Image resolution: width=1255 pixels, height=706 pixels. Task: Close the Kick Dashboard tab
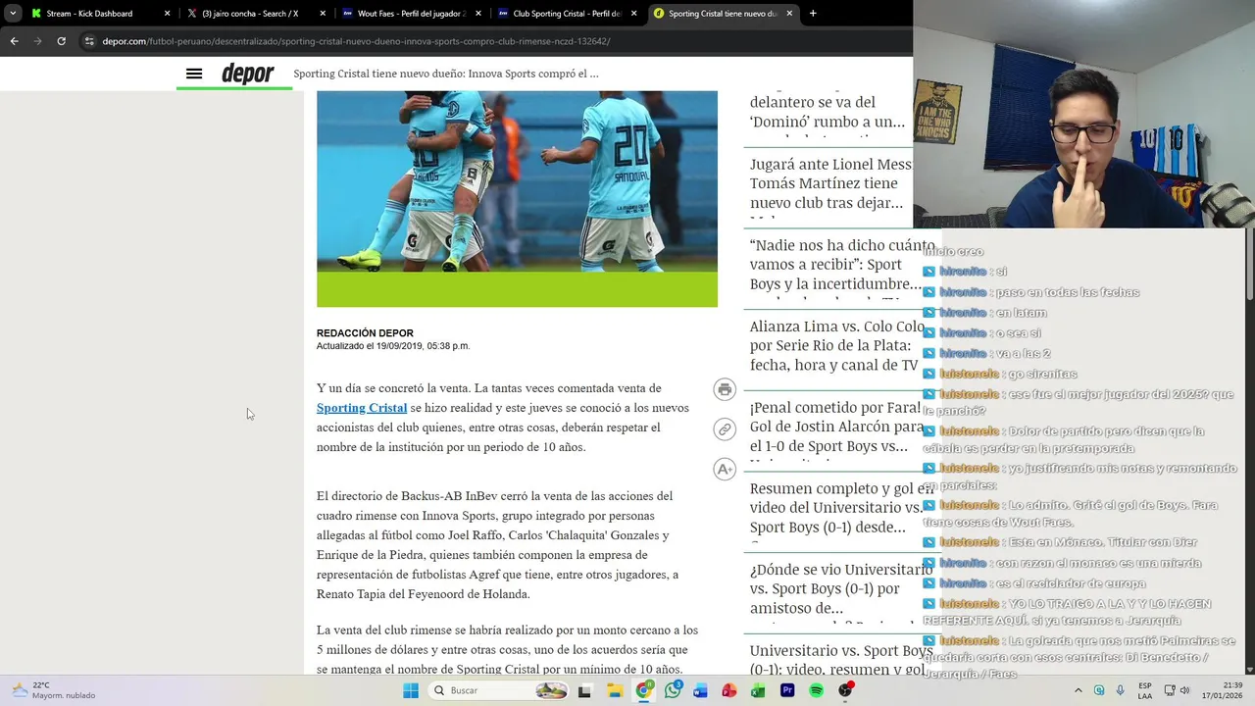(167, 14)
